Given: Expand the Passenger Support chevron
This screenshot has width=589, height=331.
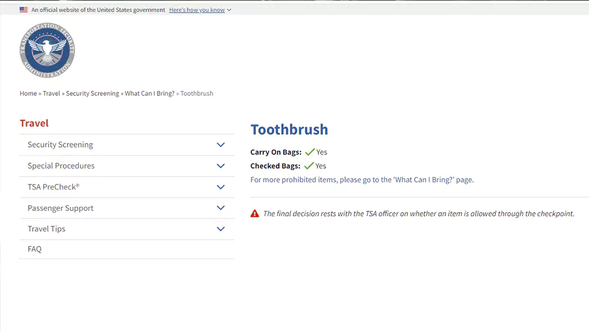Looking at the screenshot, I should (220, 208).
